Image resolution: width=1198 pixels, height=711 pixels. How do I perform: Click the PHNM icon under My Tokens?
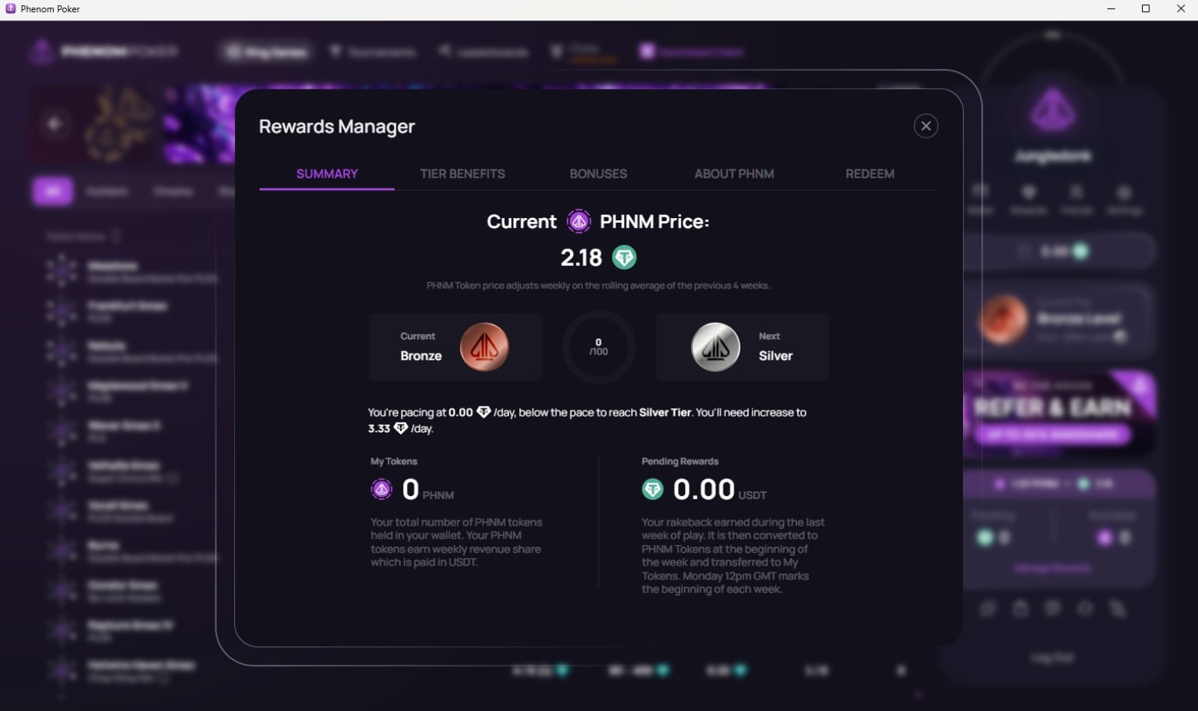(381, 489)
